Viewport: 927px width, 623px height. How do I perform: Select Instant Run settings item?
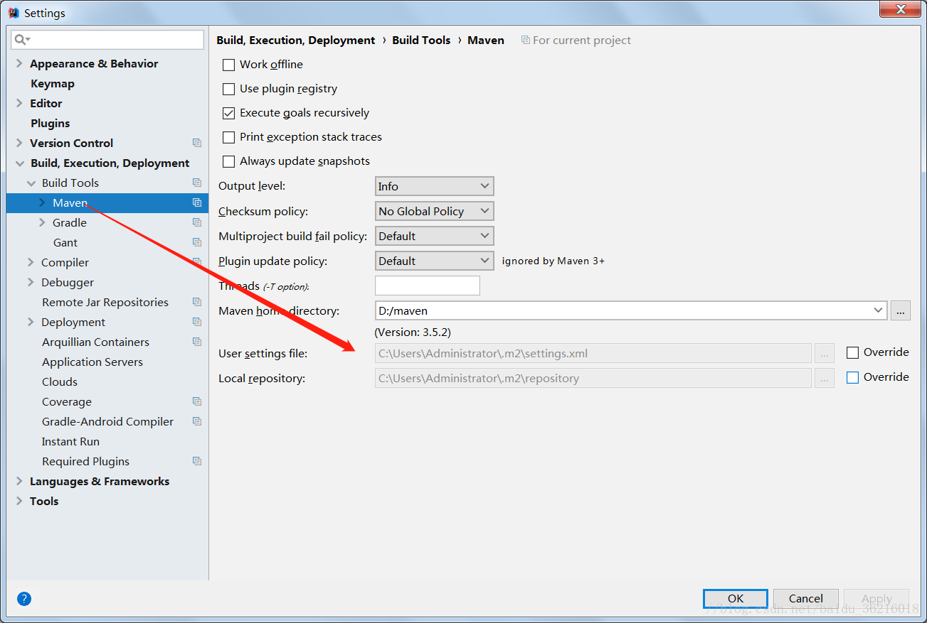pyautogui.click(x=70, y=441)
